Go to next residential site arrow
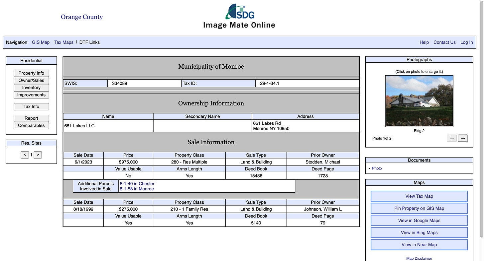484x261 pixels. [x=38, y=155]
